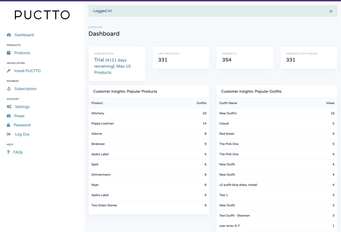
Task: Select the Red dress! outfit row
Action: pos(277,134)
